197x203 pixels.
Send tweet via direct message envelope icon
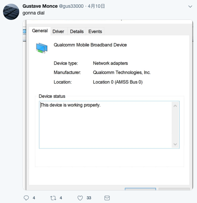[107, 198]
